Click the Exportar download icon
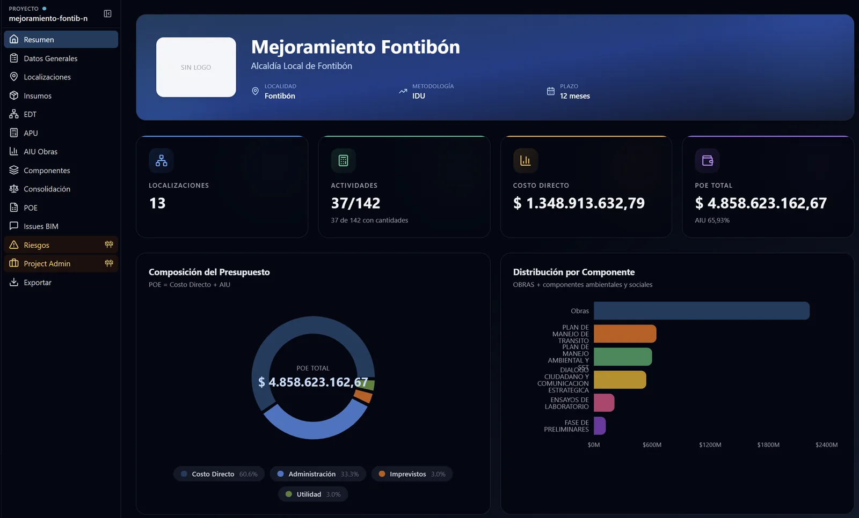Viewport: 859px width, 518px height. (14, 282)
